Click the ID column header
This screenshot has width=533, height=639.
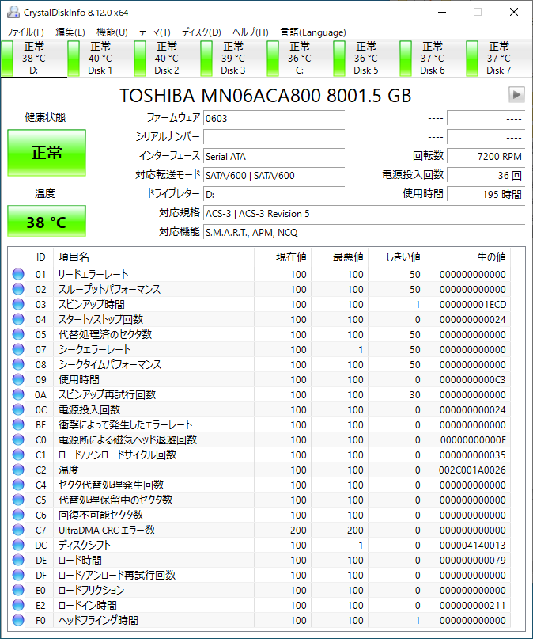(x=40, y=257)
